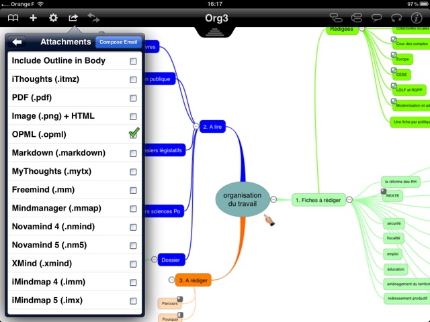
Task: Tap the share/export icon
Action: click(x=73, y=17)
